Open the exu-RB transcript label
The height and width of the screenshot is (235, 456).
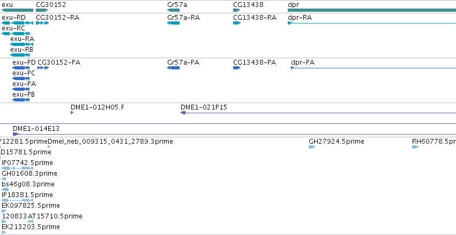click(22, 50)
